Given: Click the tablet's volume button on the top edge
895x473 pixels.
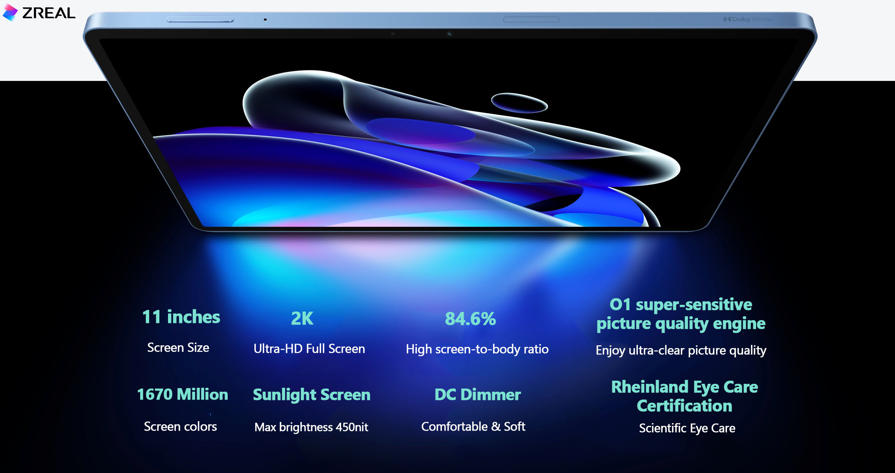Looking at the screenshot, I should [x=200, y=19].
